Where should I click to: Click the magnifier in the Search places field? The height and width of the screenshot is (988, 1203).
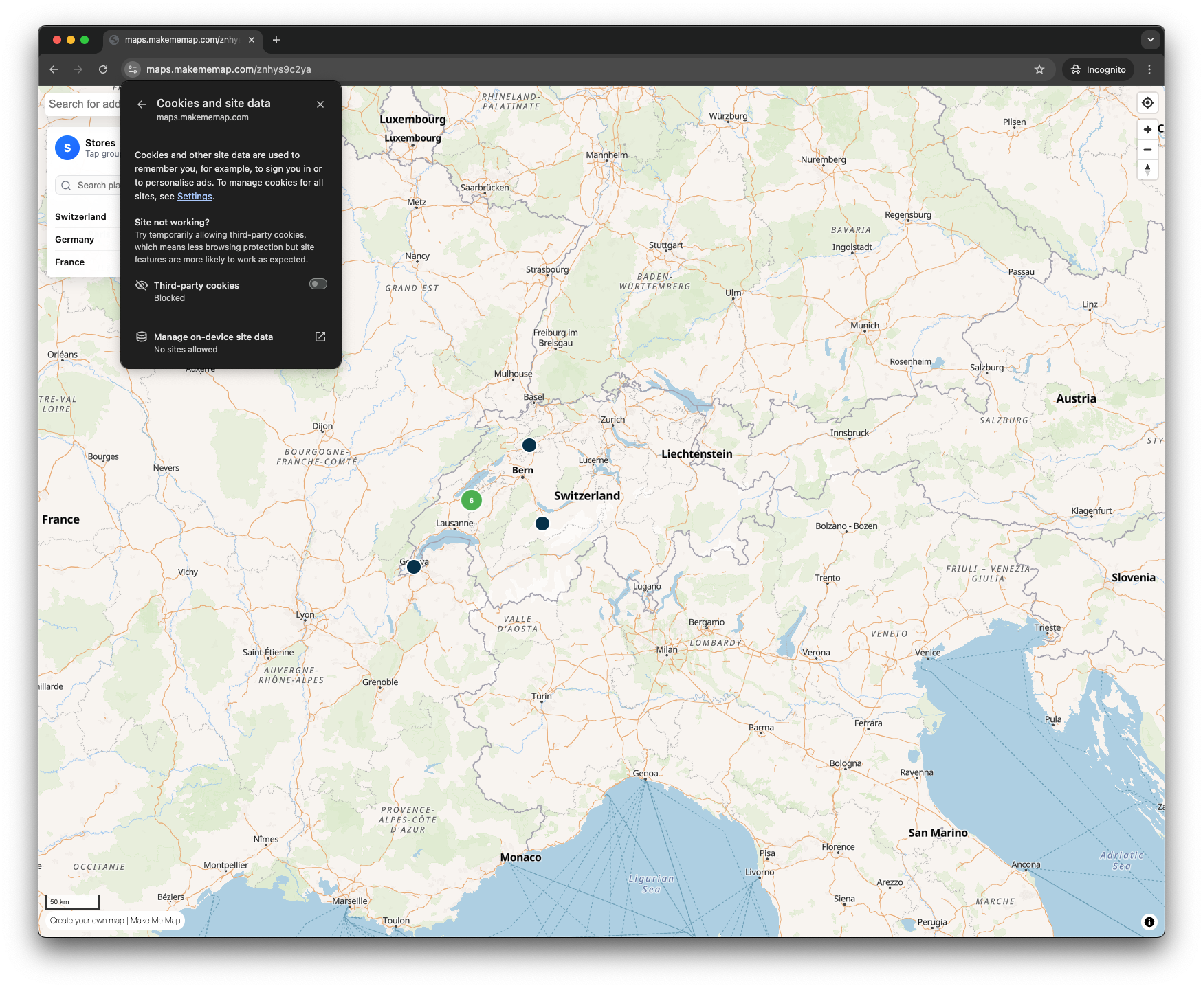pyautogui.click(x=66, y=185)
